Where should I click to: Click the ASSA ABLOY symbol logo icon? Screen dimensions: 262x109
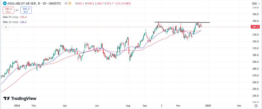(x=4, y=3)
